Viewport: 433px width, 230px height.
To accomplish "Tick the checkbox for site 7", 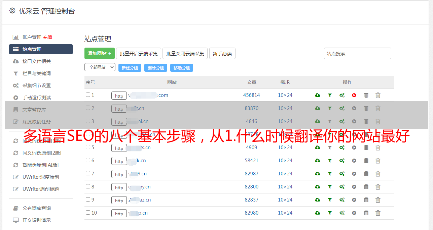I will (x=88, y=173).
